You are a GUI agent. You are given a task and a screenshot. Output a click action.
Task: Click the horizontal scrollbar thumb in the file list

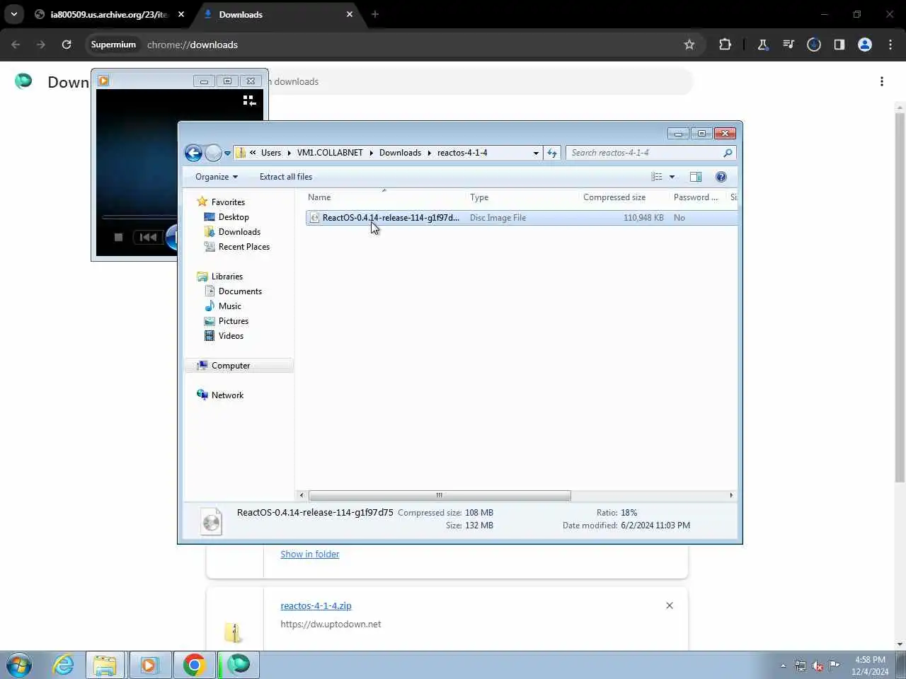pyautogui.click(x=440, y=495)
